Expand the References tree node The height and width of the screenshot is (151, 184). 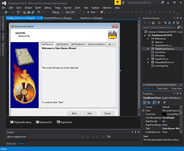tap(148, 39)
